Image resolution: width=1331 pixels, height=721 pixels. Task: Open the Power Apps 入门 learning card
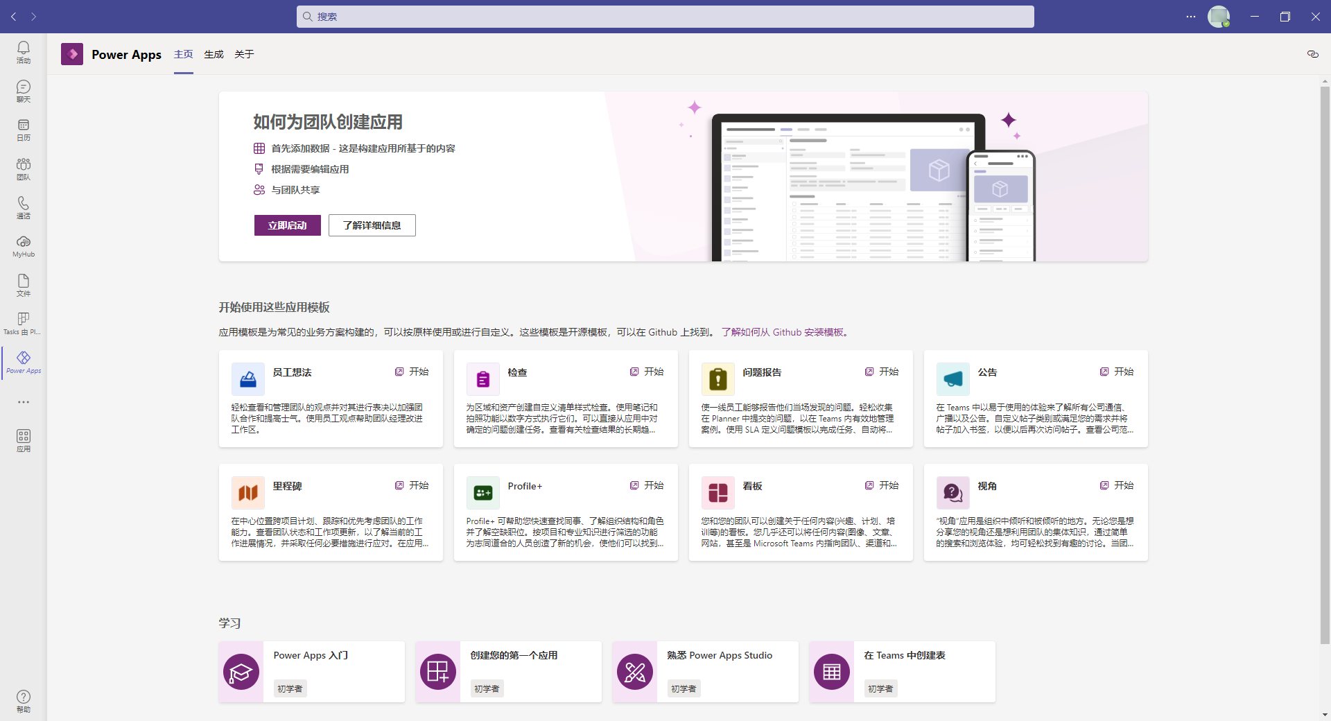[x=312, y=672]
